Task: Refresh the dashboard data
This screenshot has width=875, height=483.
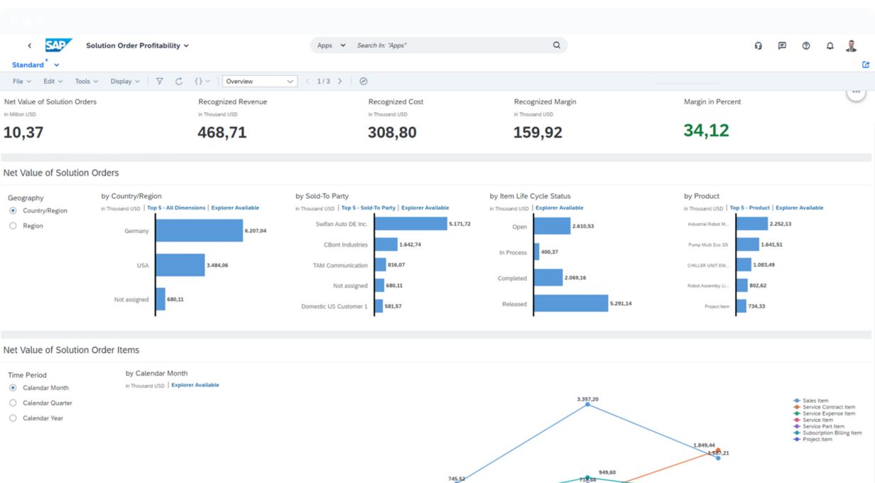Action: [x=179, y=82]
